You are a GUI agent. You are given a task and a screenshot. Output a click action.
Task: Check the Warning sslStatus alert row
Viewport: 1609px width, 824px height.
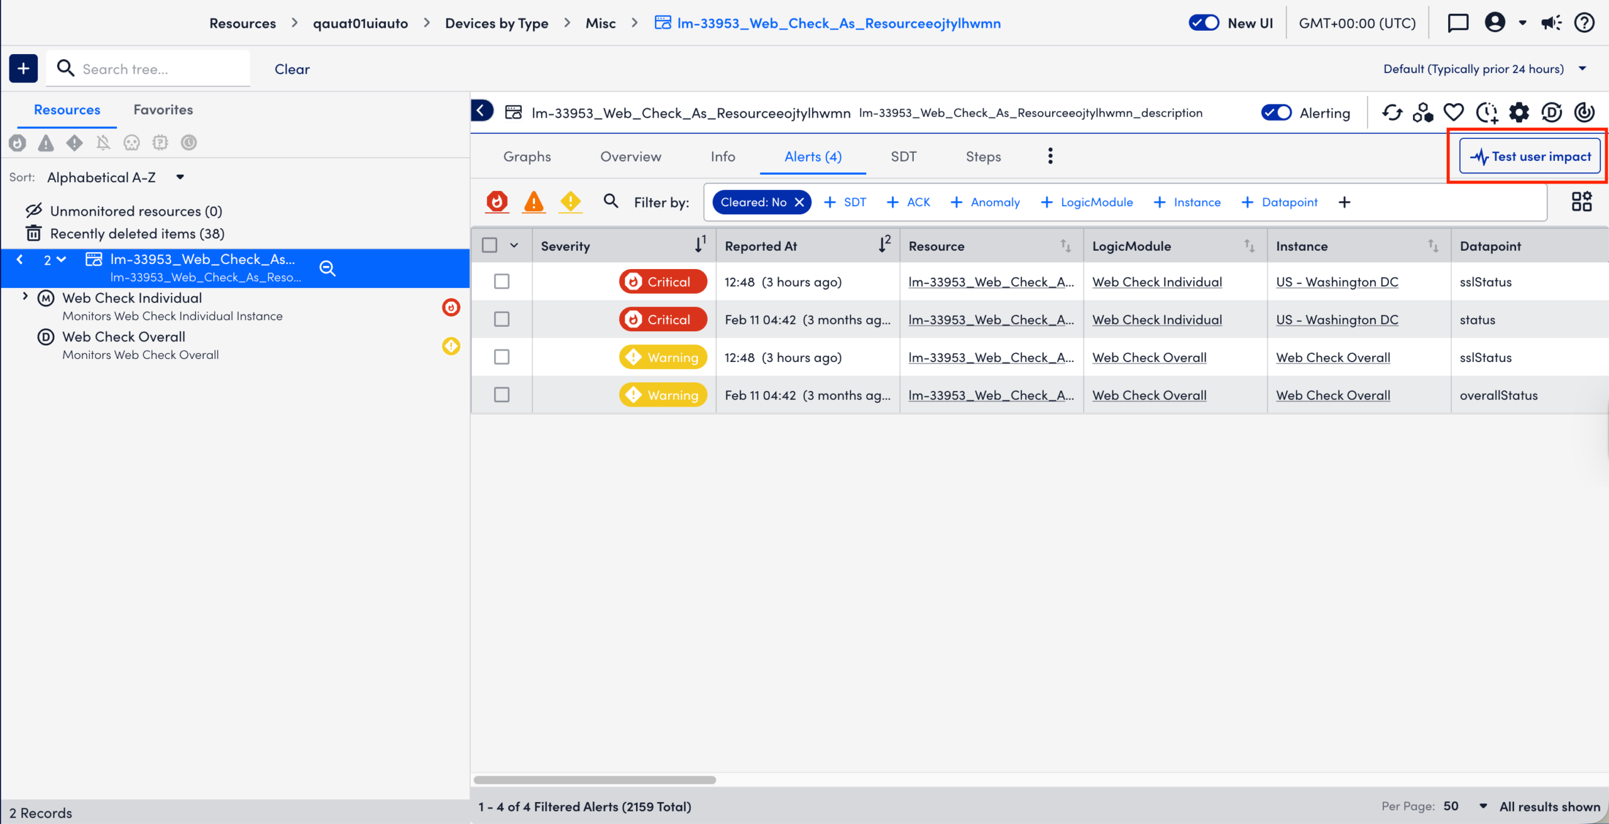coord(502,357)
